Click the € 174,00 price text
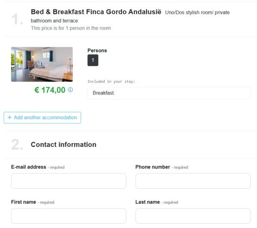Image resolution: width=257 pixels, height=228 pixels. point(50,90)
